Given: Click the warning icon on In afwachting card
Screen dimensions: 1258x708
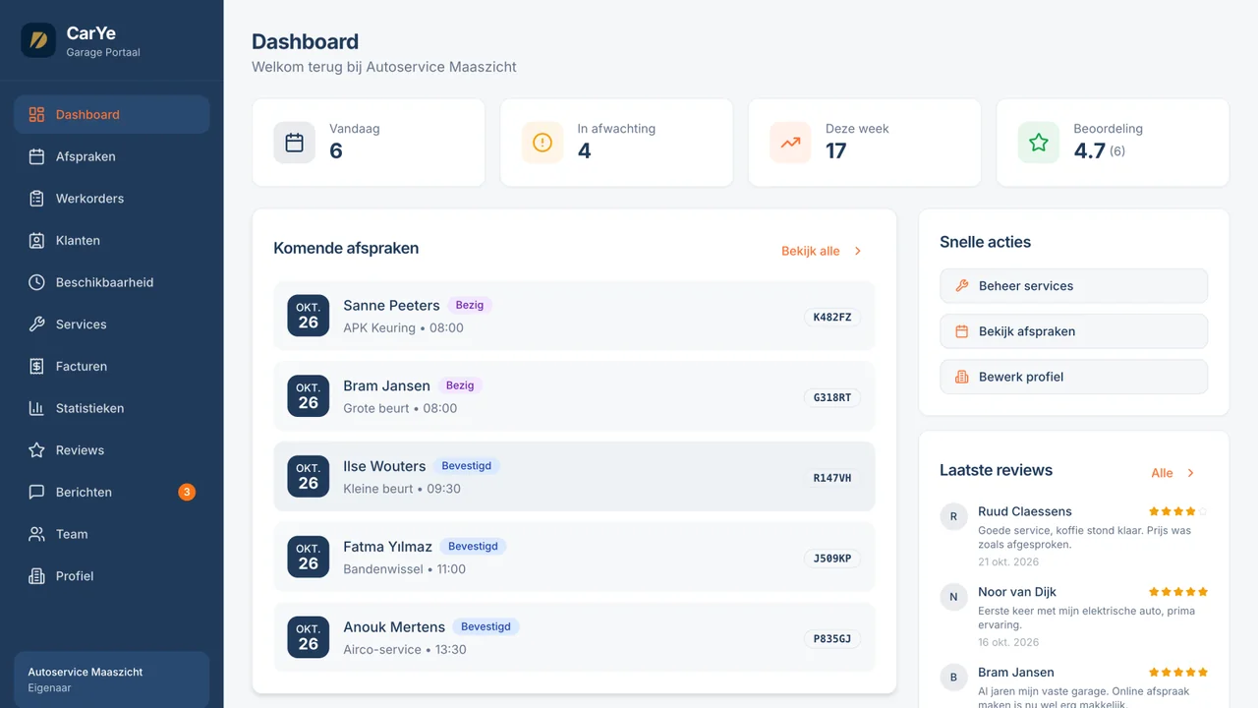Looking at the screenshot, I should tap(543, 143).
